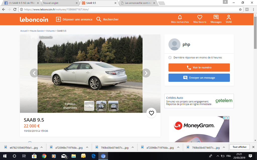
Task: Open File Explorer on taskbar
Action: point(74,156)
